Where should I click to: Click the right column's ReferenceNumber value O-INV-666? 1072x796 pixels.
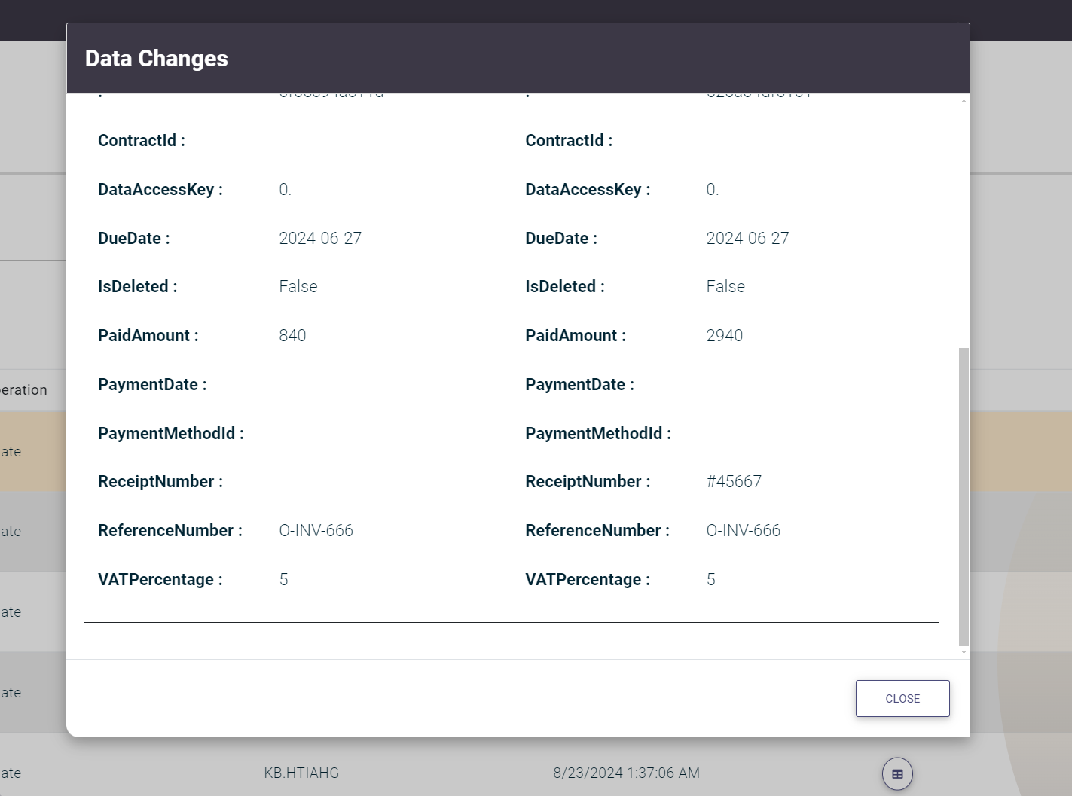(x=743, y=531)
